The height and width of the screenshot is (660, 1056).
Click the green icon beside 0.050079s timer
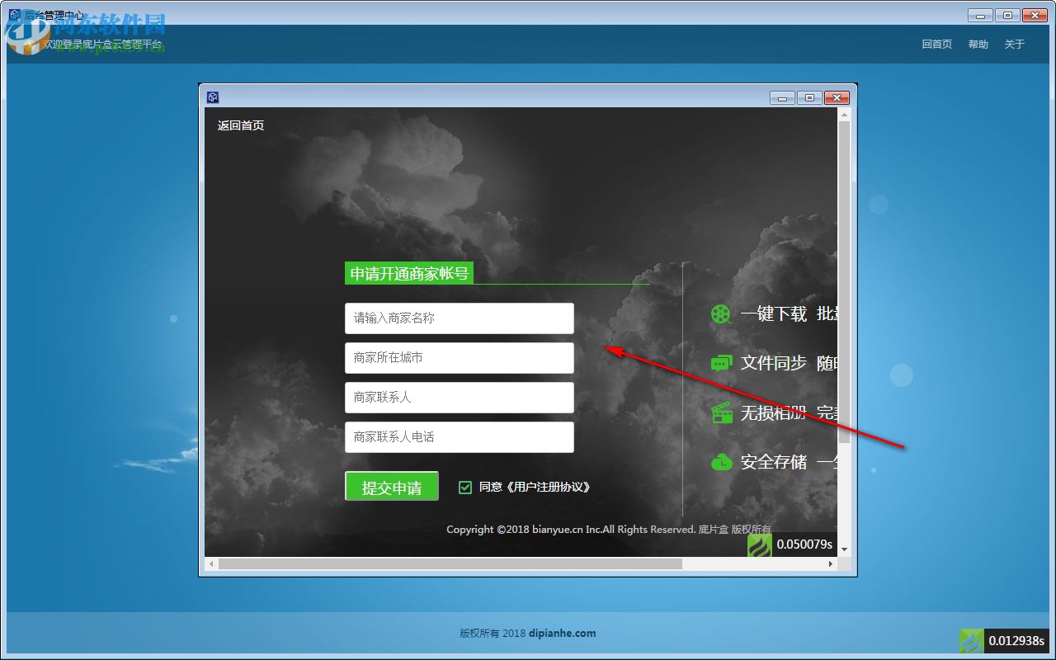tap(761, 545)
